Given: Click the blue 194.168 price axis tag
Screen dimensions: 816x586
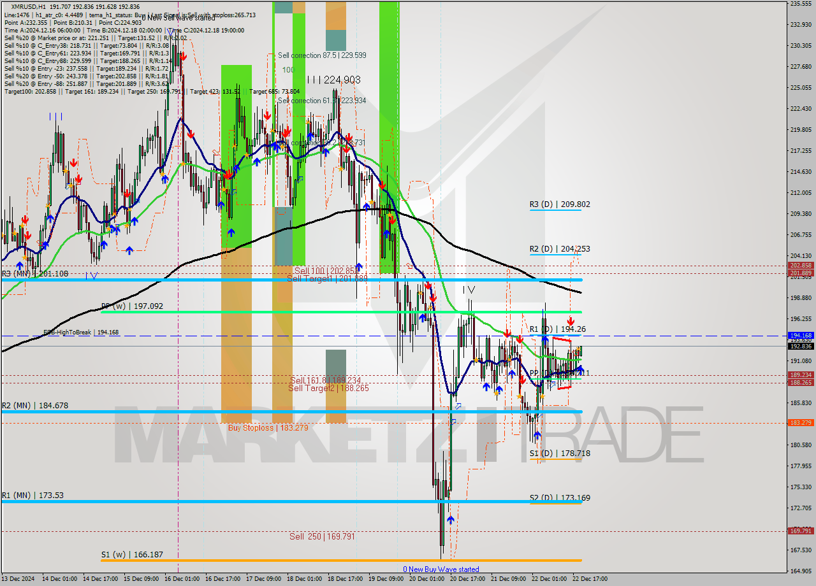Looking at the screenshot, I should click(x=800, y=335).
